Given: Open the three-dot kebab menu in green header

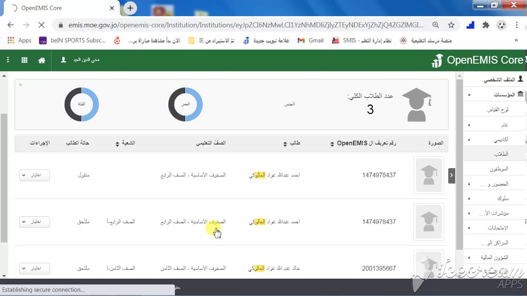Looking at the screenshot, I should coord(8,60).
